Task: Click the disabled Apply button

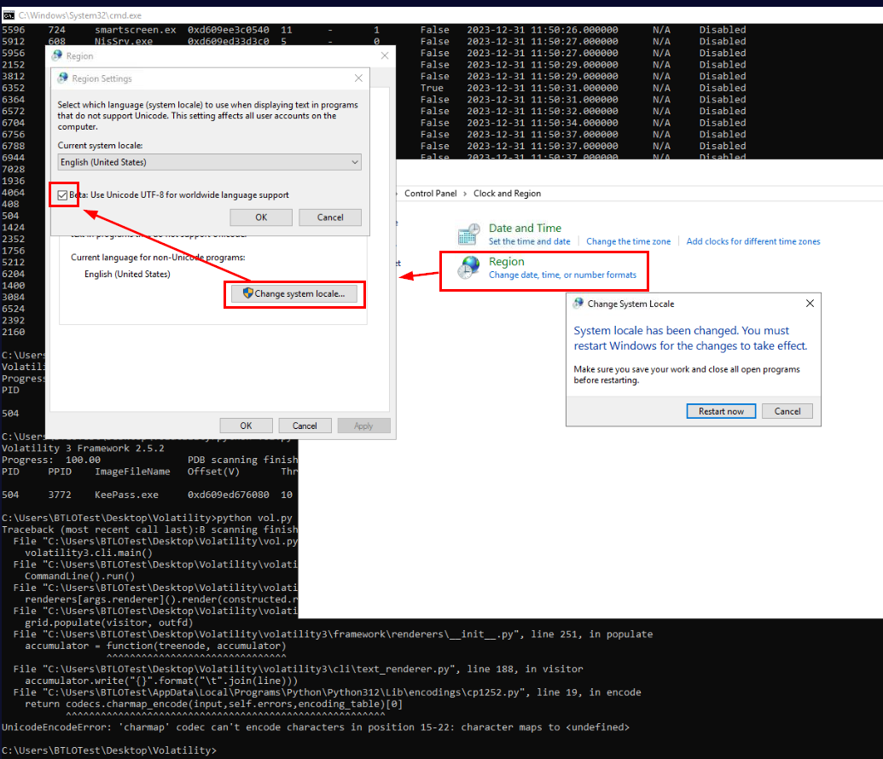Action: (x=363, y=426)
